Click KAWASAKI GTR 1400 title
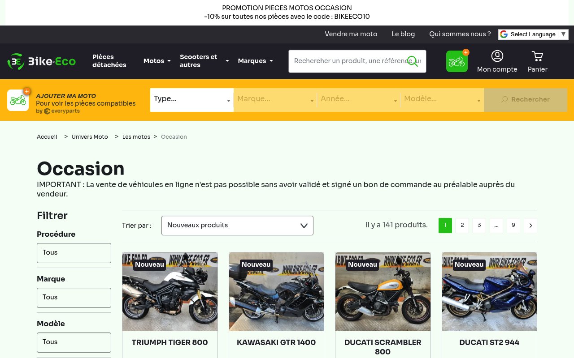The height and width of the screenshot is (358, 574). (276, 343)
